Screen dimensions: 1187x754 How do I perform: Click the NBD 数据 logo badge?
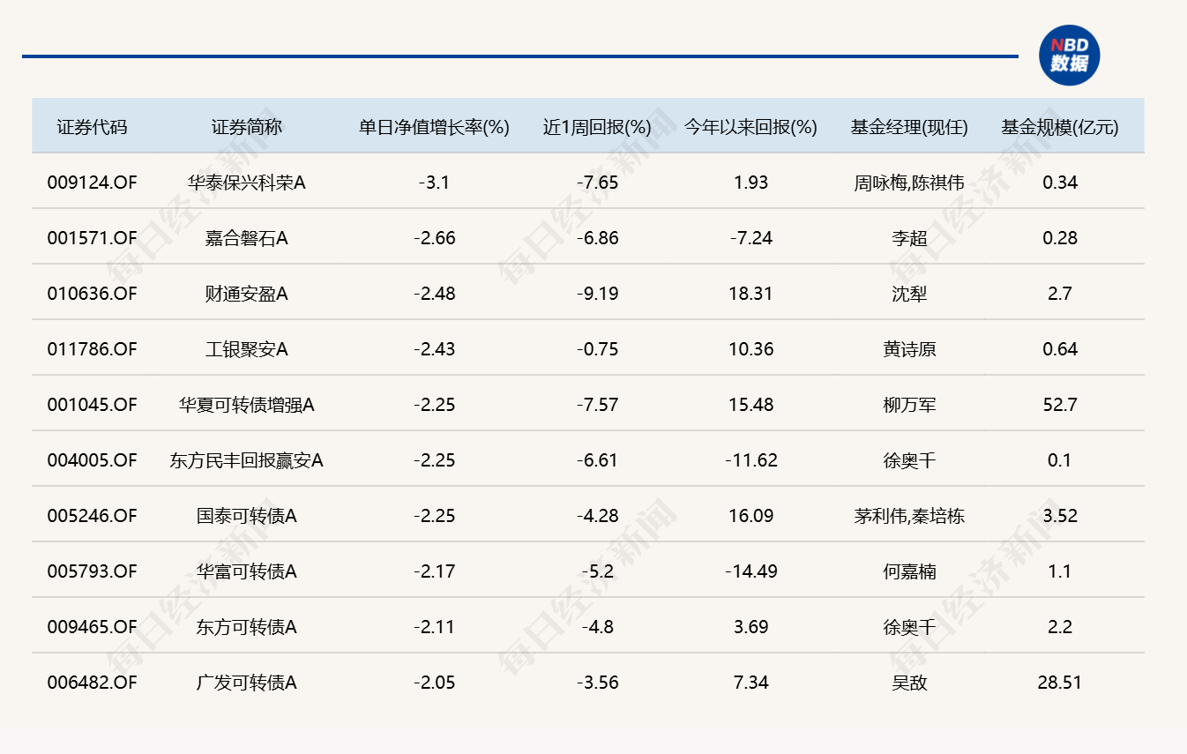pyautogui.click(x=1070, y=56)
